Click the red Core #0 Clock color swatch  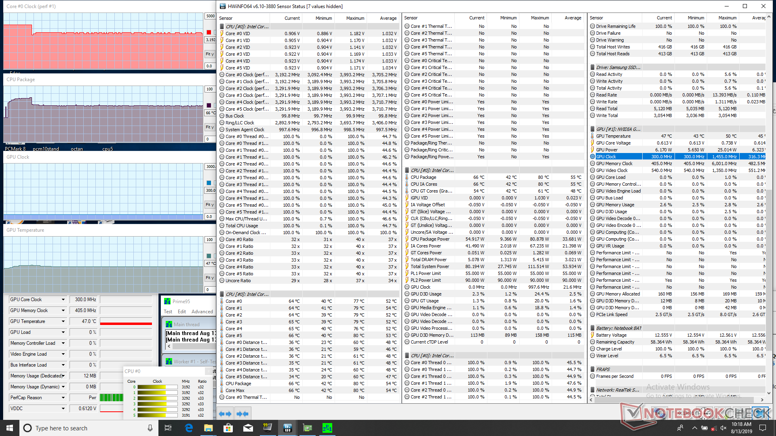(x=209, y=32)
